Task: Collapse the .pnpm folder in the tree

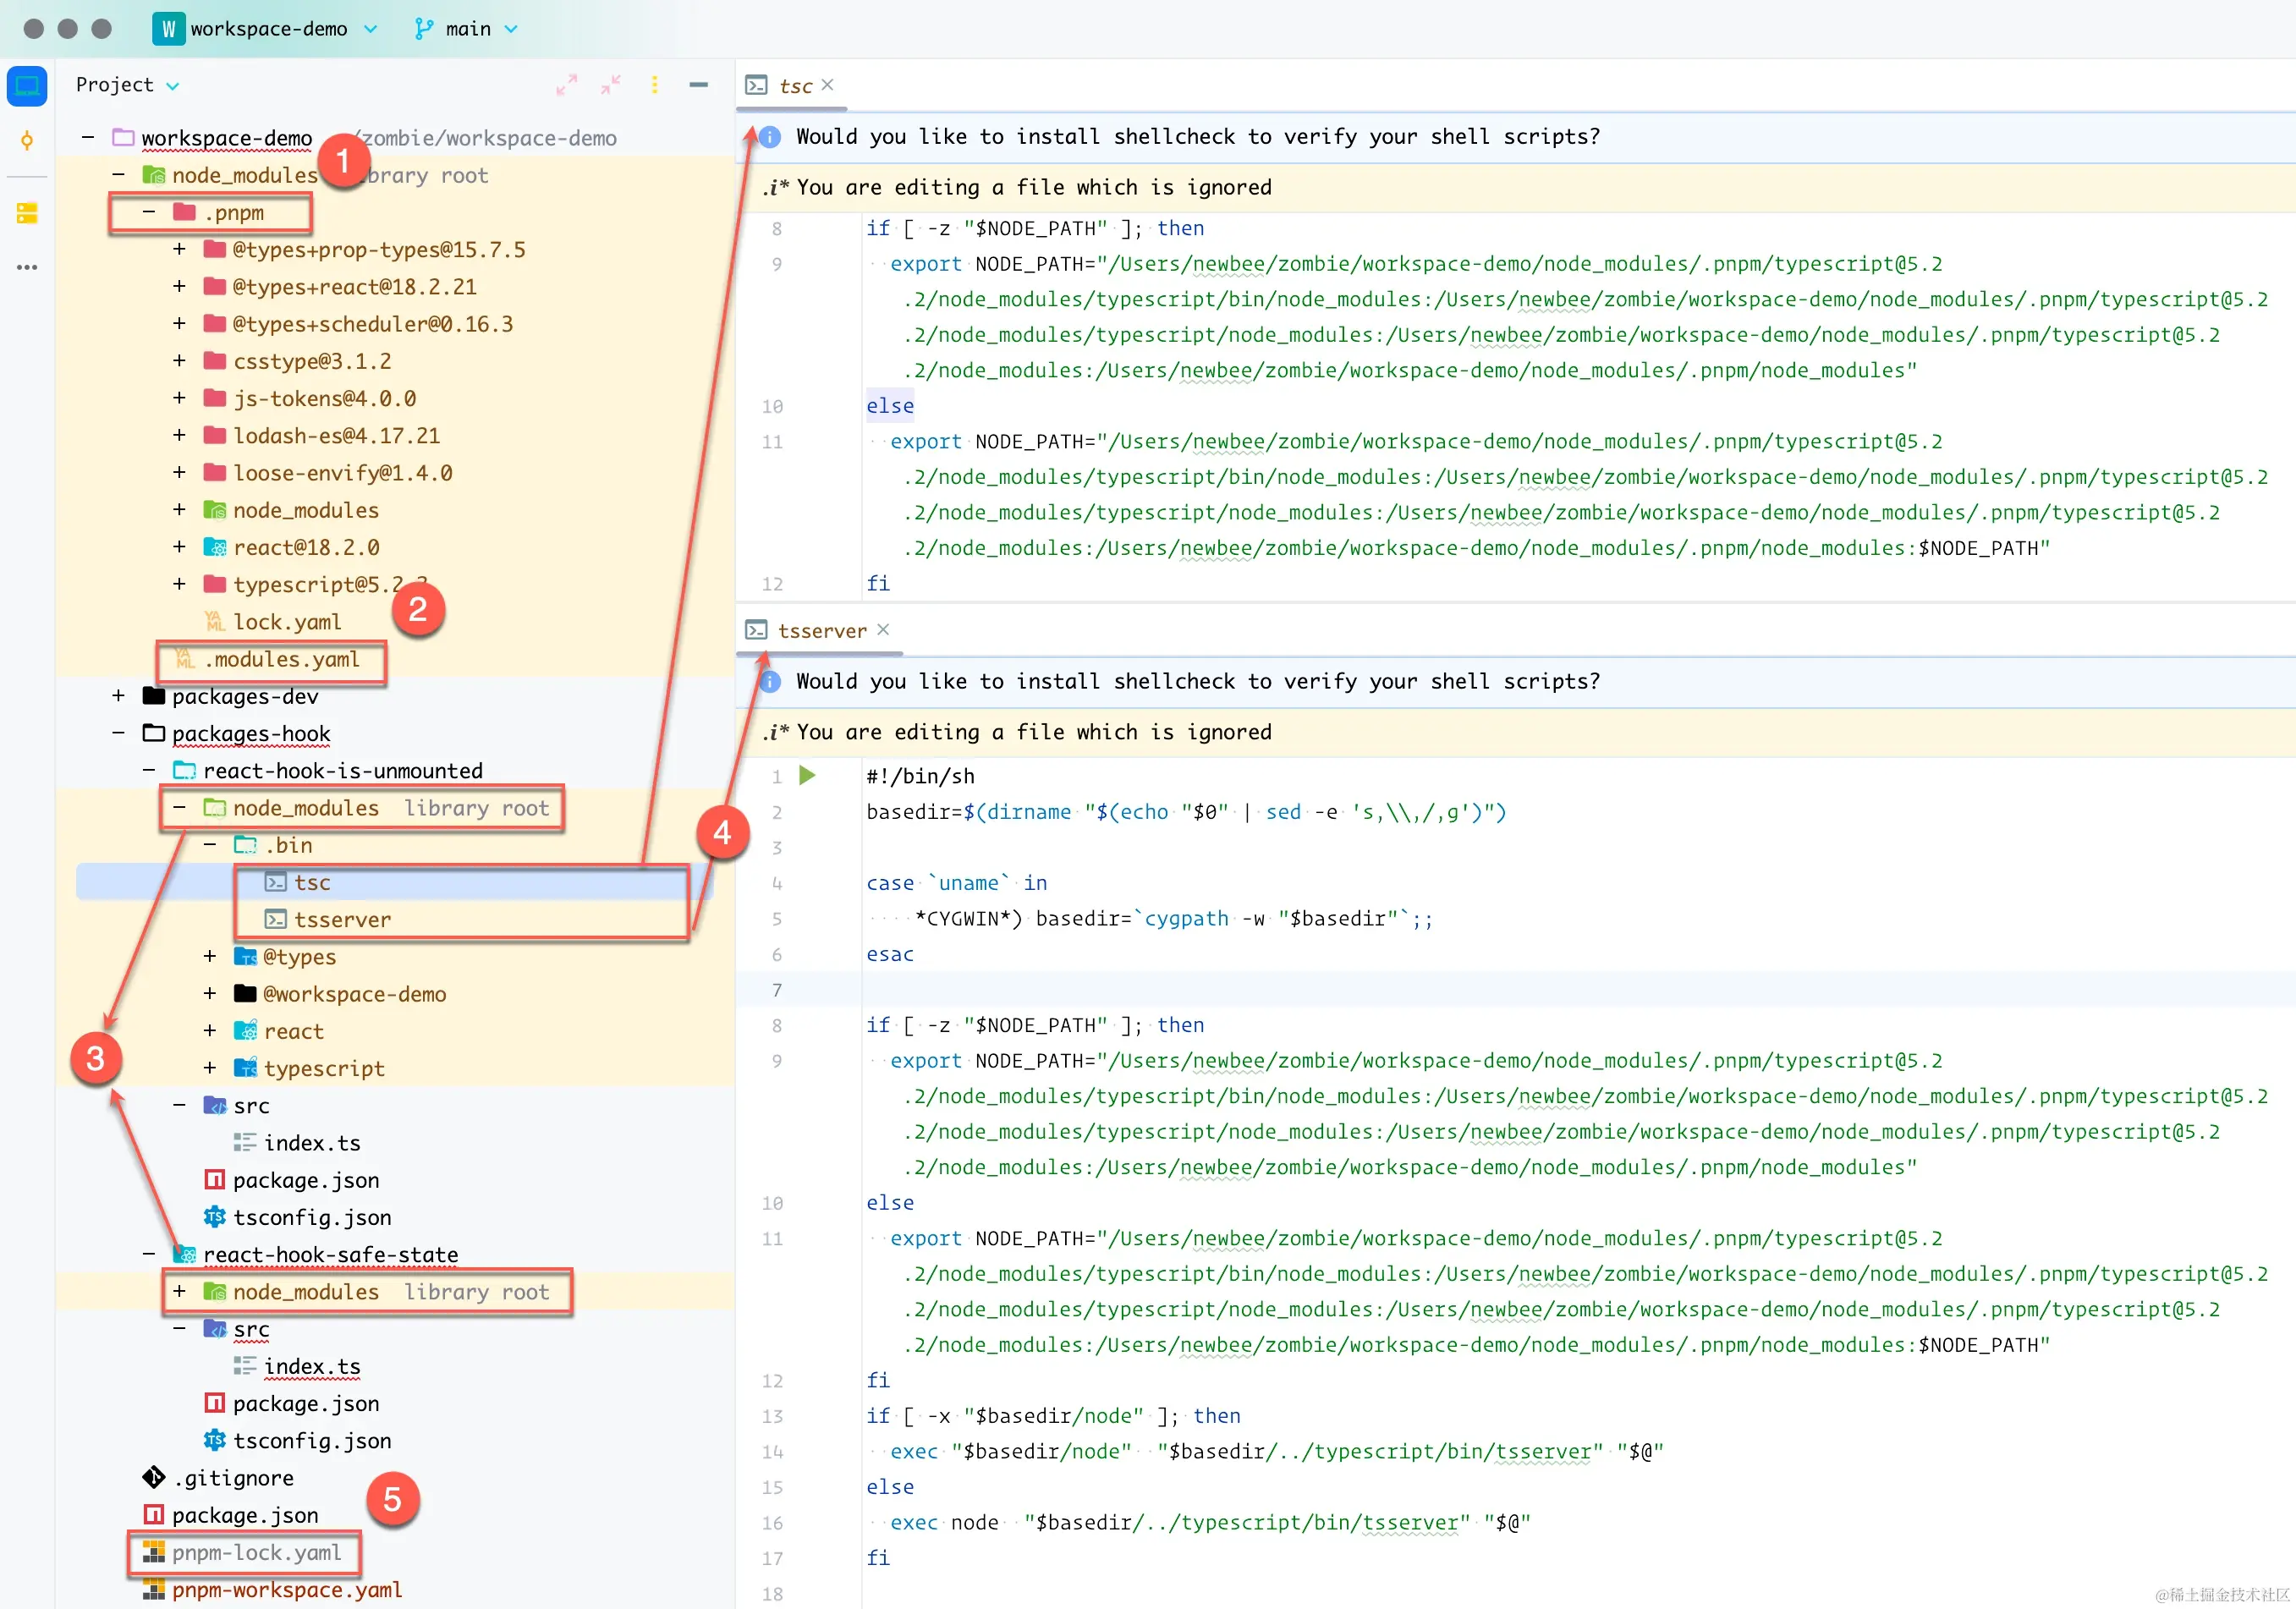Action: [150, 212]
